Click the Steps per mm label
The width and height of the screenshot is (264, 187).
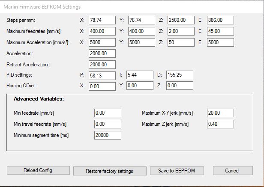click(21, 21)
